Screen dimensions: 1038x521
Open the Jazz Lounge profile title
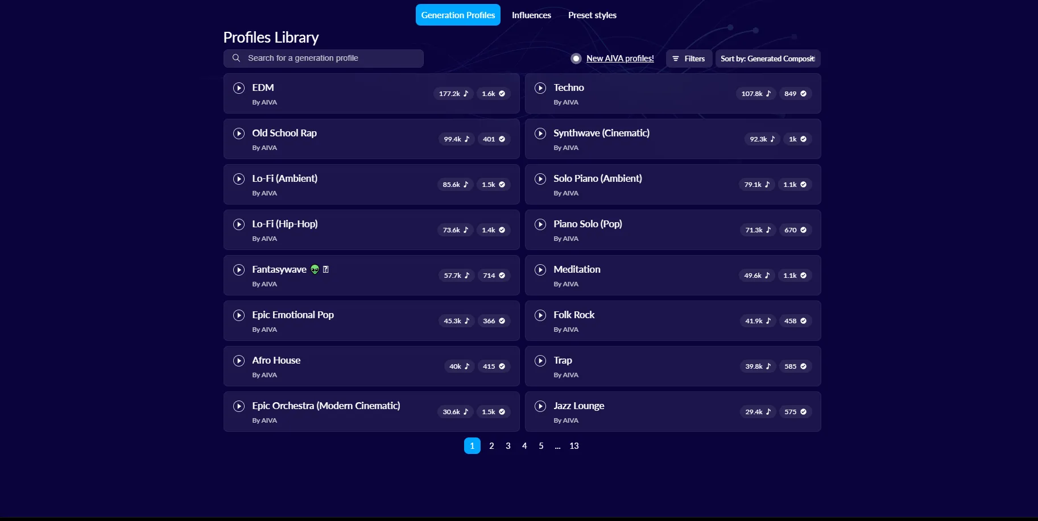[x=579, y=406]
